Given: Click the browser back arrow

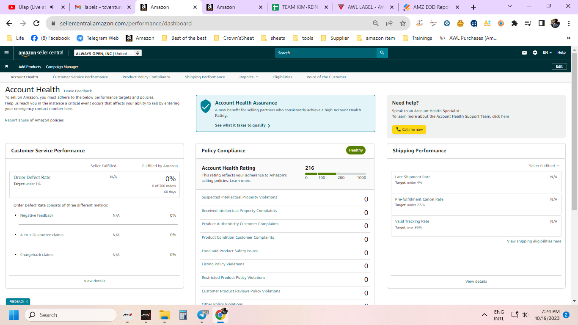Looking at the screenshot, I should pos(9,23).
